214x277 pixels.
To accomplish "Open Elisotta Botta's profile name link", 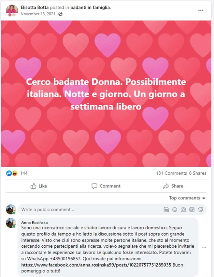I will coord(35,7).
